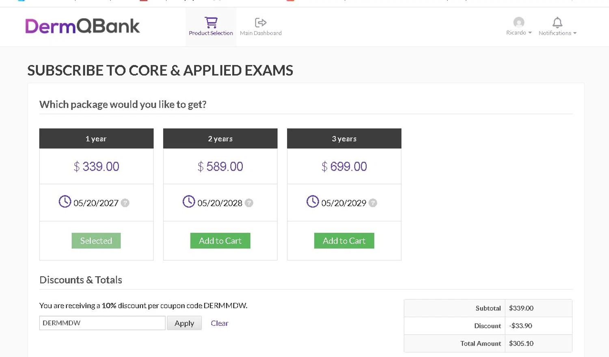Show help tooltip for 05/20/2029 expiry

point(373,203)
